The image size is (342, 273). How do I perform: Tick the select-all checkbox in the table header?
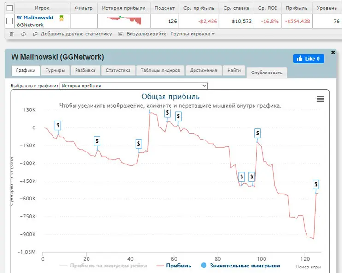(9, 8)
